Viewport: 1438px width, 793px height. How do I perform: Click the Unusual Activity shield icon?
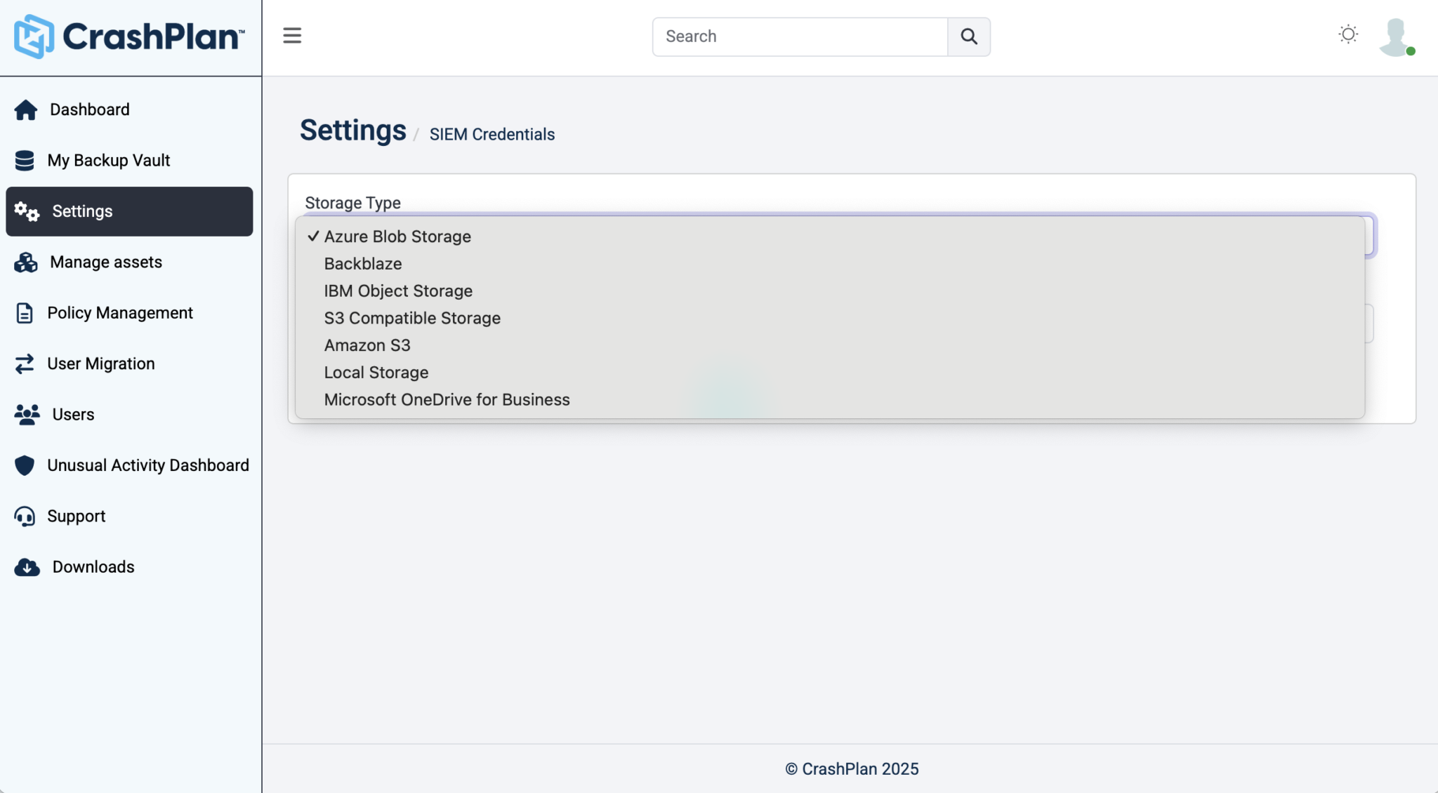25,465
